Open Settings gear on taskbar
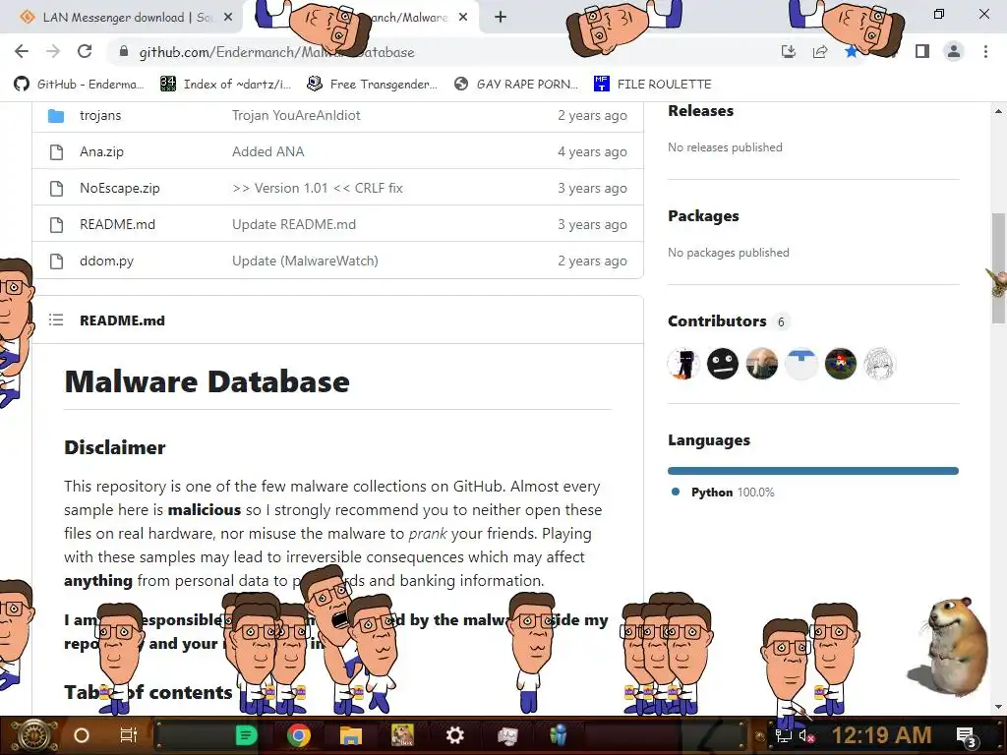Screen dimensions: 1007x755 click(x=454, y=735)
